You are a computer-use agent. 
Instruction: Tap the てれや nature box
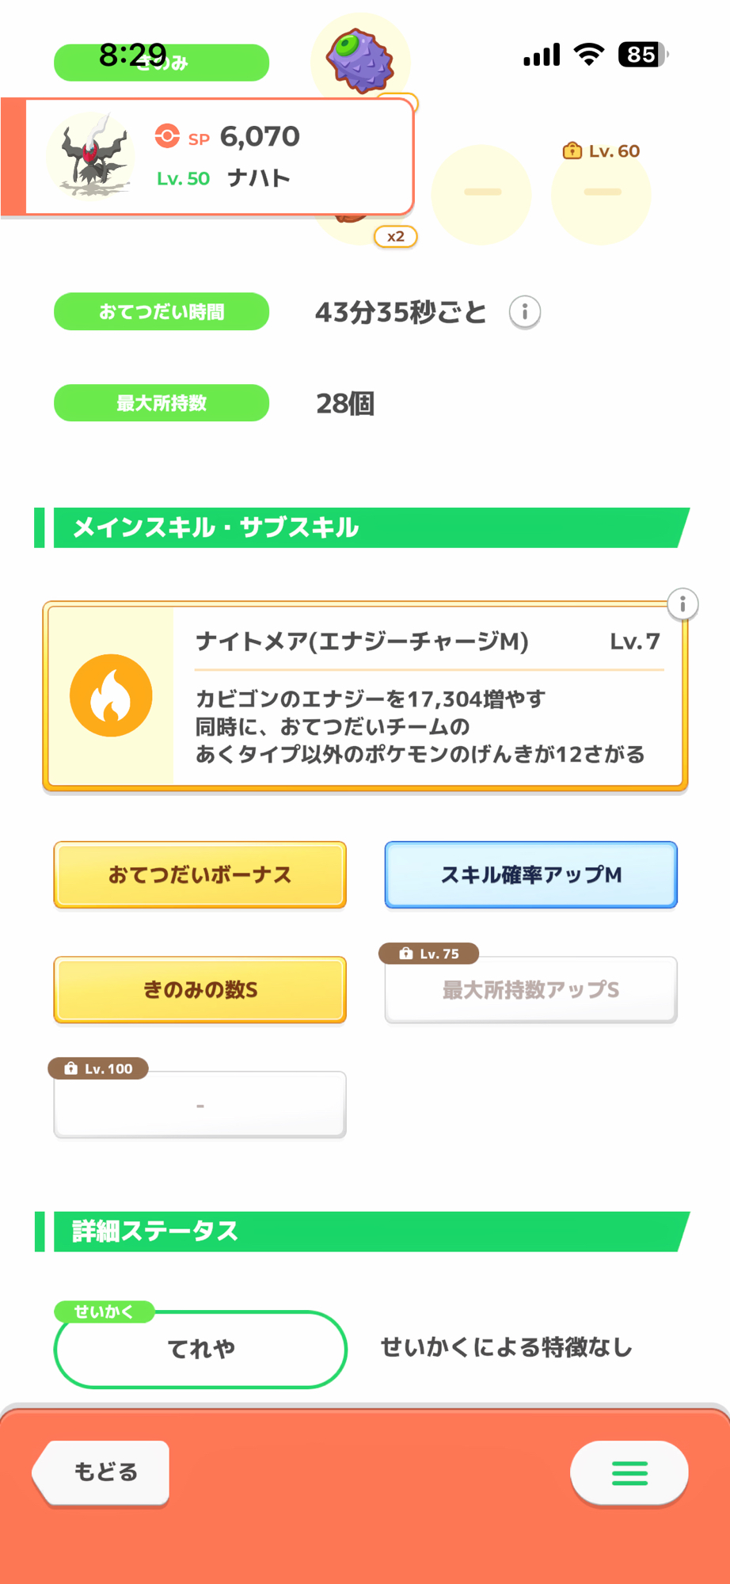200,1348
